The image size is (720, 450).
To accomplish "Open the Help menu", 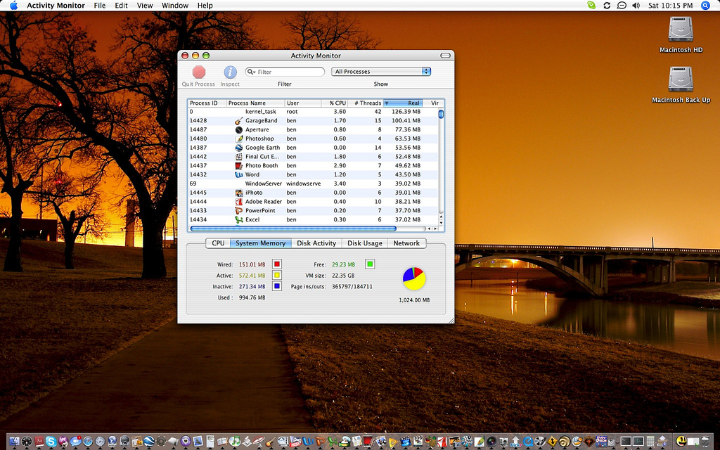I will (x=205, y=6).
